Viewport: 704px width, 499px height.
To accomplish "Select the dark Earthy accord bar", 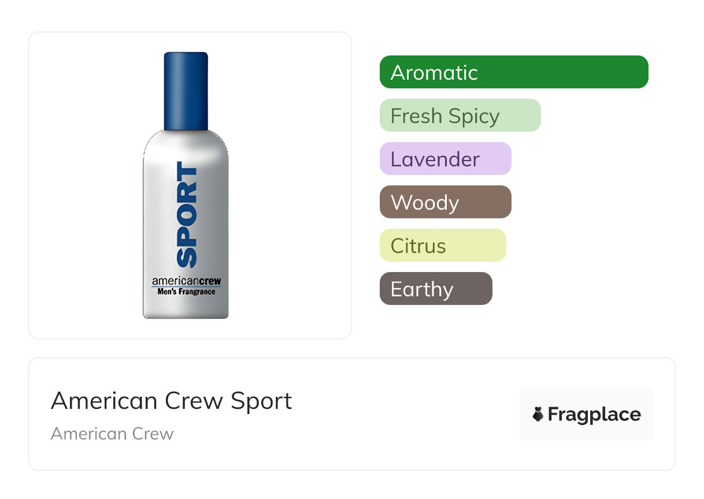I will (435, 289).
